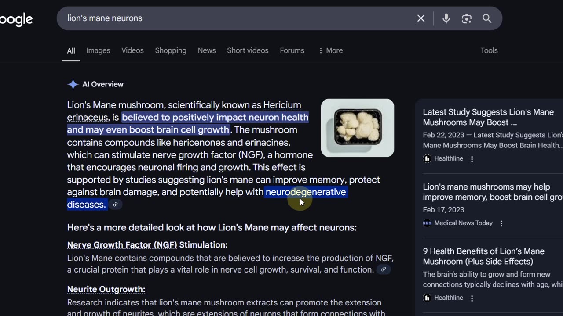Click highlighted text 'believed to positively impact neuron health'
This screenshot has height=316, width=563.
215,117
